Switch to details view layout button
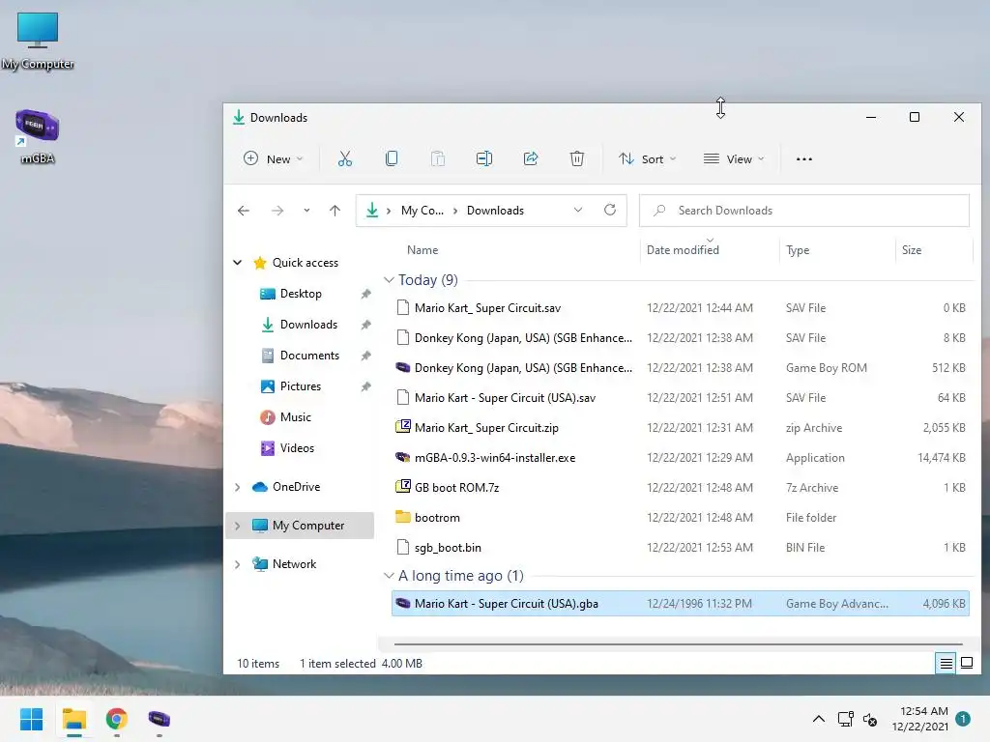Image resolution: width=990 pixels, height=742 pixels. (946, 663)
